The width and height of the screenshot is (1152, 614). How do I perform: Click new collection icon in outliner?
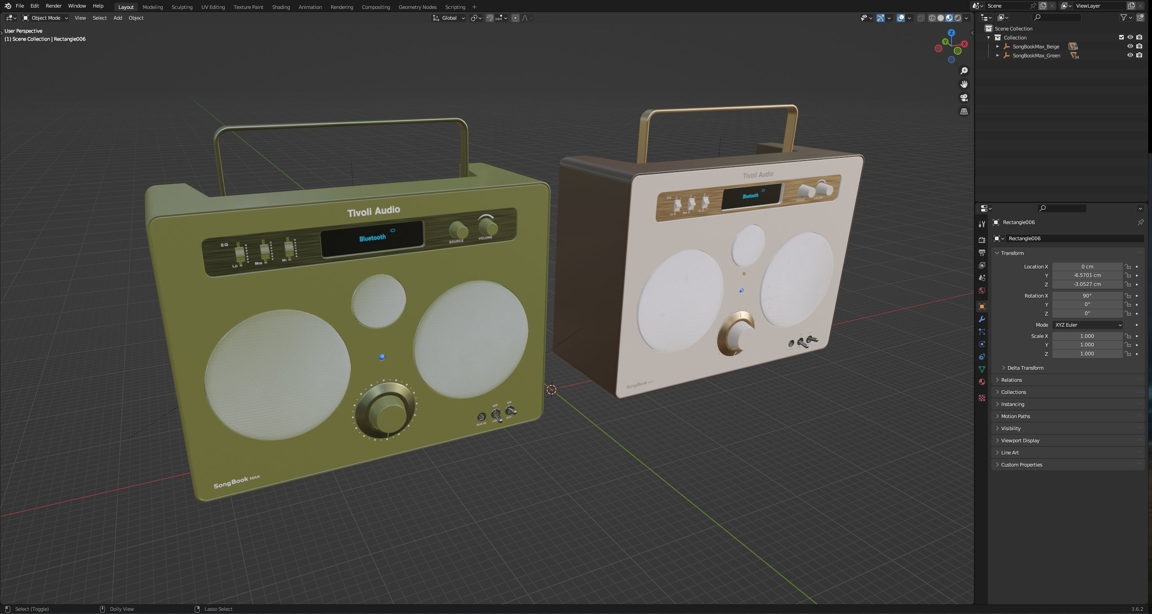pyautogui.click(x=1140, y=17)
